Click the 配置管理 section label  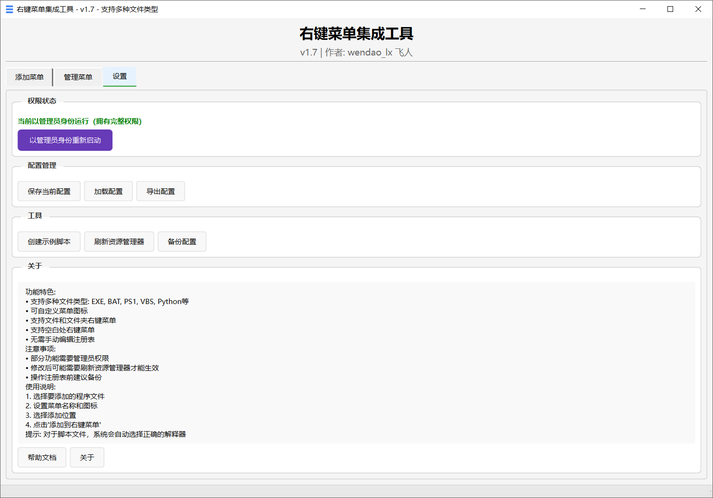[42, 166]
